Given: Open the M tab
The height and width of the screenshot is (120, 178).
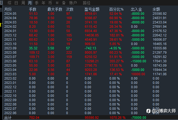Looking at the screenshot, I should [57, 3].
